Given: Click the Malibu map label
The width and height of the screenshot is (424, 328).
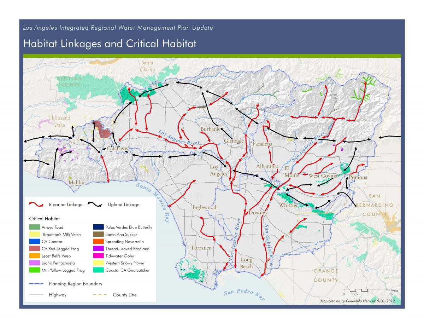Looking at the screenshot, I should click(x=77, y=182).
